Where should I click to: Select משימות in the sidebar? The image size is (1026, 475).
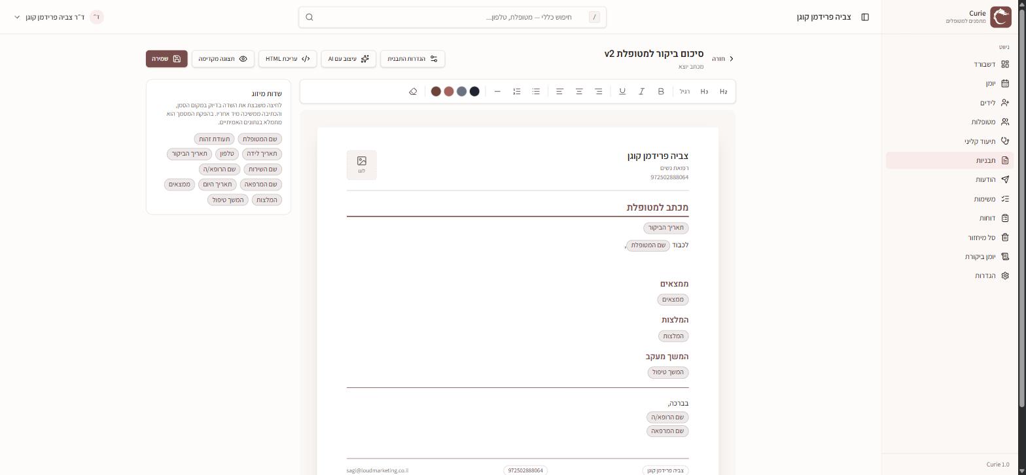(x=949, y=199)
